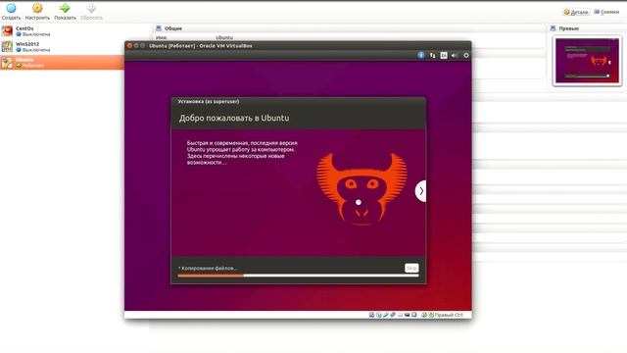Click the WinS2012 OS icon
Viewport: 627px width, 353px height.
7,47
